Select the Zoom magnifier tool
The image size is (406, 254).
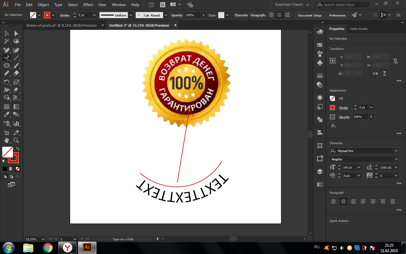click(16, 140)
